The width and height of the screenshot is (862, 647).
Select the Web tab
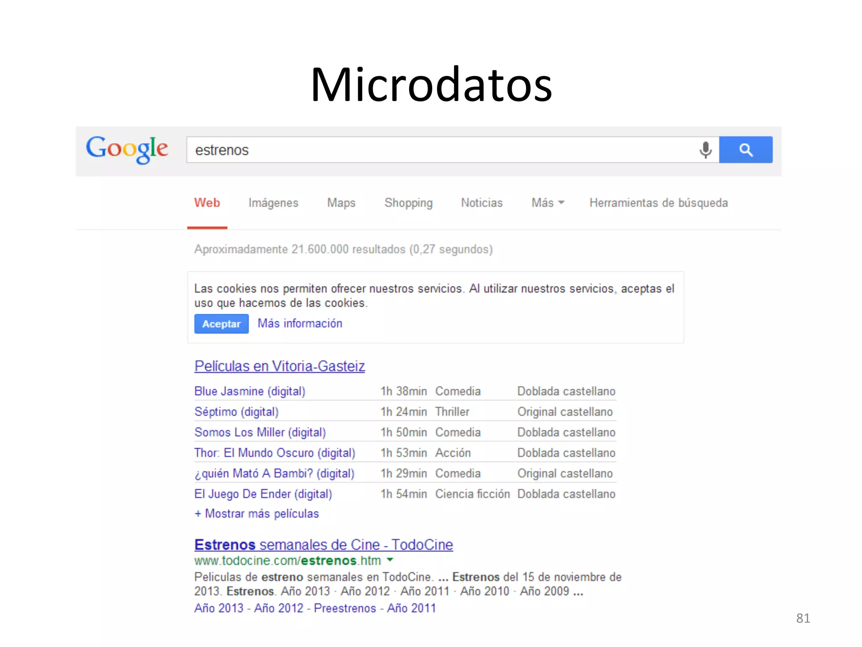(x=207, y=203)
